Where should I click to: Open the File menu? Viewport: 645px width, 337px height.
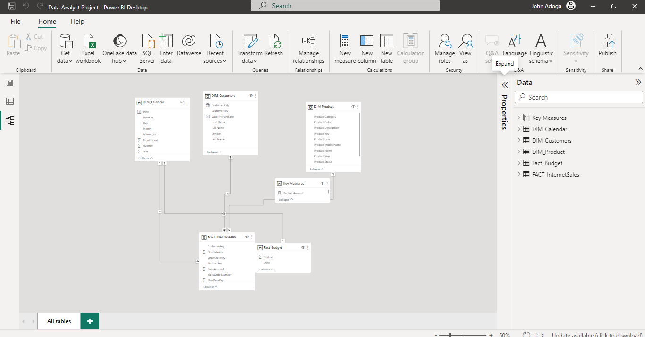(16, 21)
